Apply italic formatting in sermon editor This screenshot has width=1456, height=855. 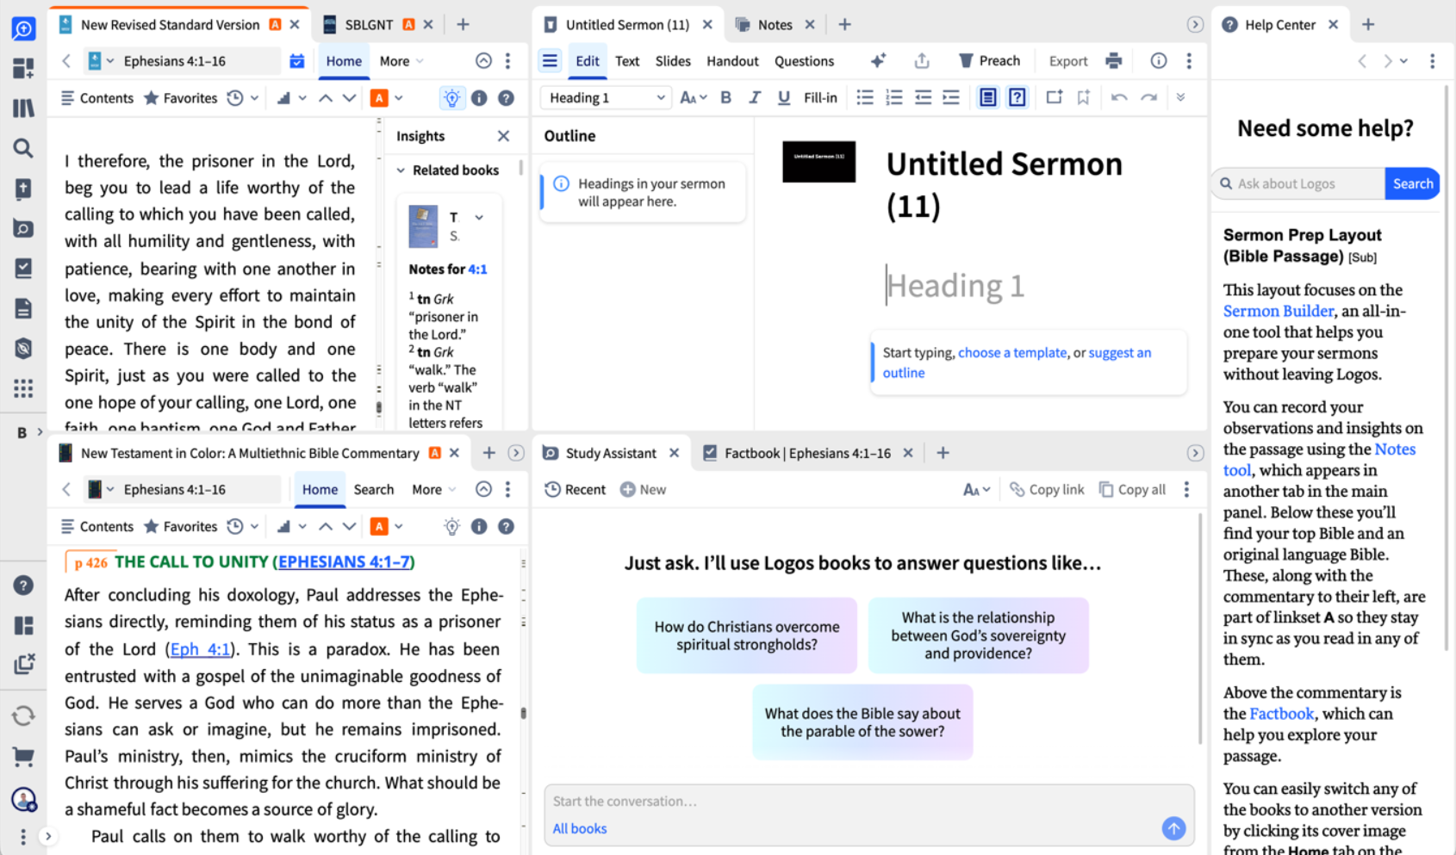[755, 97]
